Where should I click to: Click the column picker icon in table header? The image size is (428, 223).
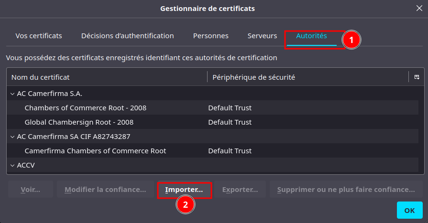pos(417,77)
